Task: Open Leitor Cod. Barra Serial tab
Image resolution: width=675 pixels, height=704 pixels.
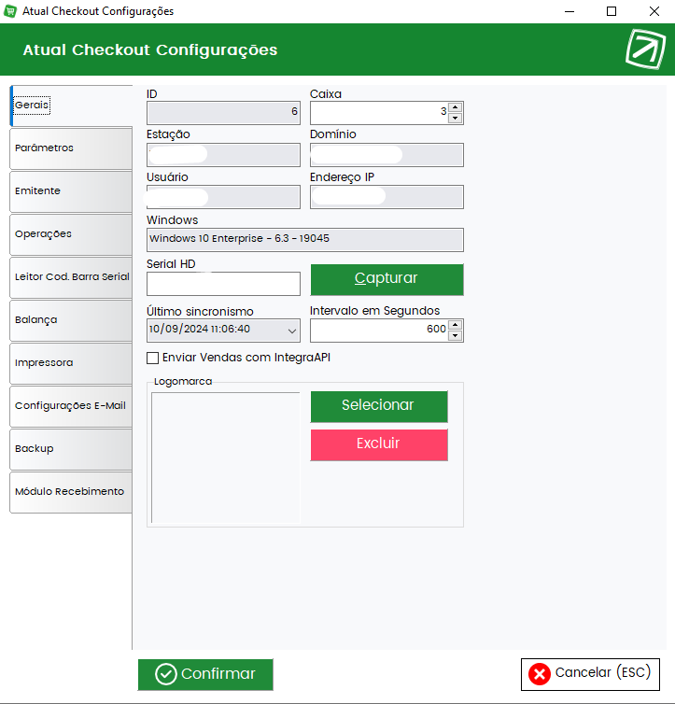Action: point(71,277)
